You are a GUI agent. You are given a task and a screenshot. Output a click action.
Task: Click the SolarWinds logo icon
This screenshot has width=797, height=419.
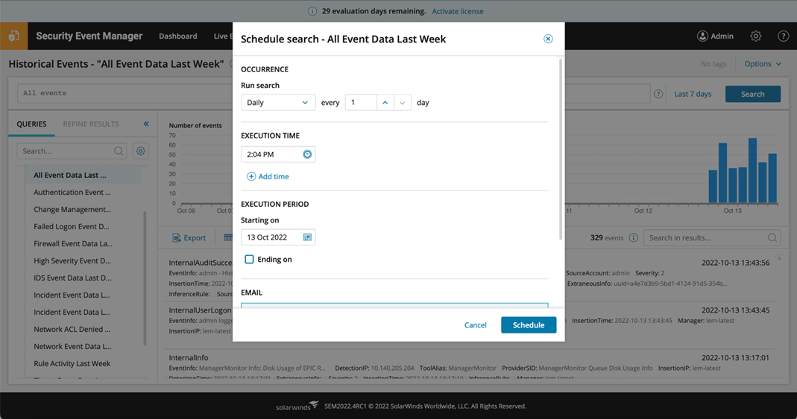[x=13, y=36]
